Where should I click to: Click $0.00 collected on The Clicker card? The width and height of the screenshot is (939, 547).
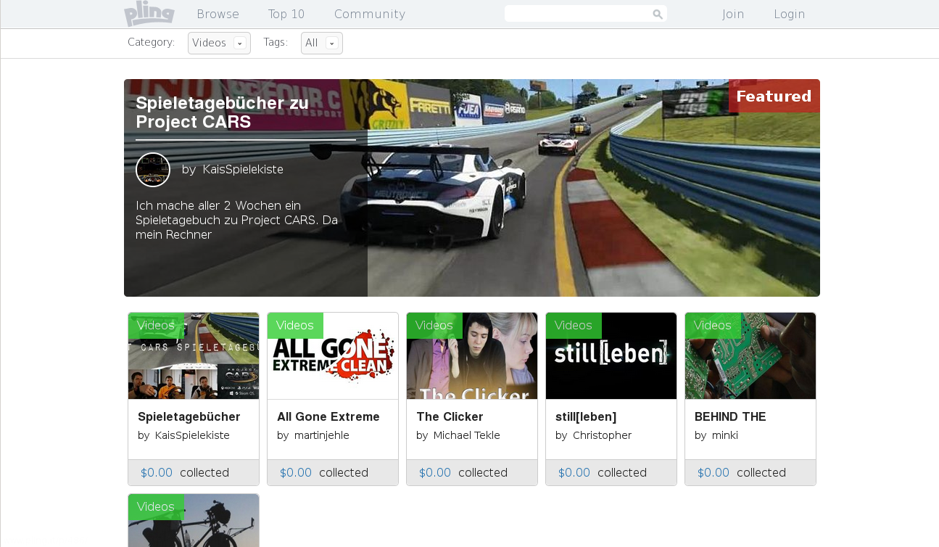click(463, 473)
